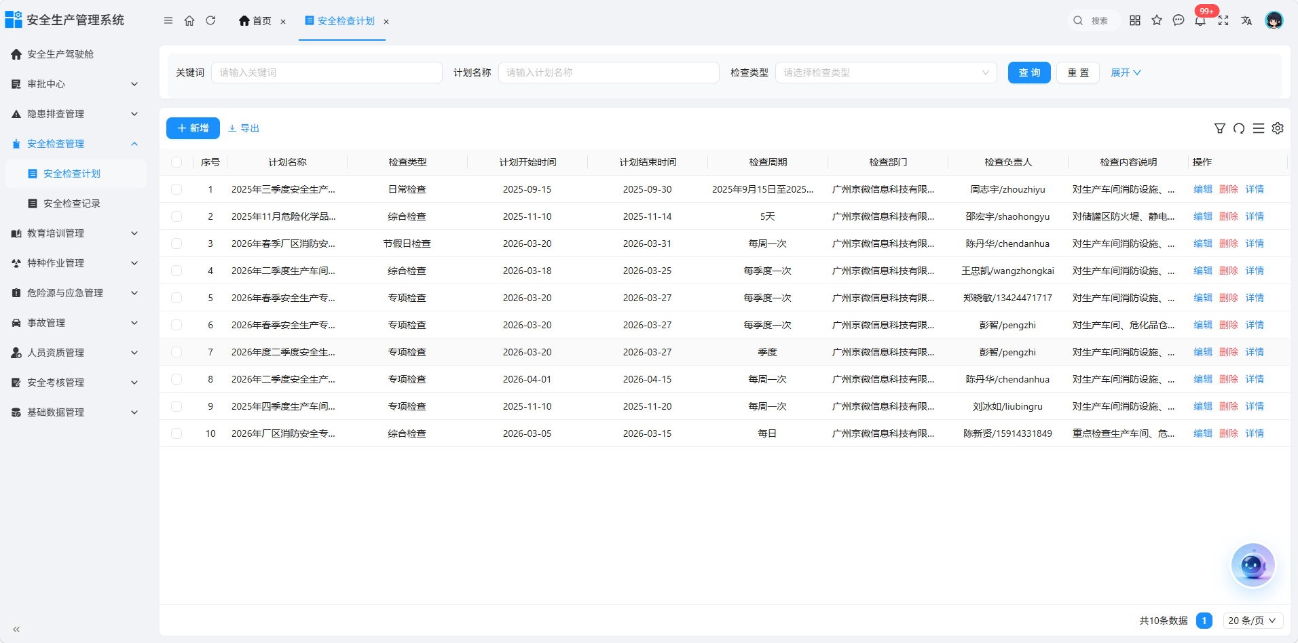This screenshot has width=1298, height=643.
Task: Go to home via house icon in top bar
Action: click(189, 21)
